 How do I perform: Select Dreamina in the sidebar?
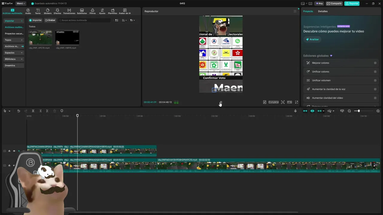[x=14, y=65]
